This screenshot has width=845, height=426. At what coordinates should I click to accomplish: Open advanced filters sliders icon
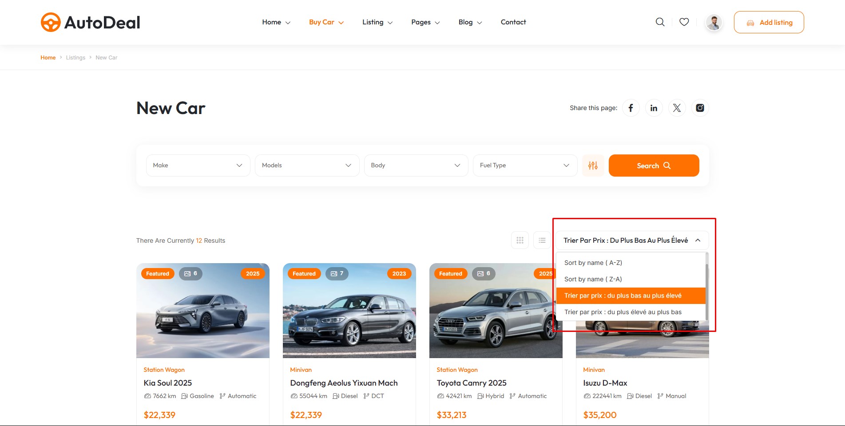593,166
